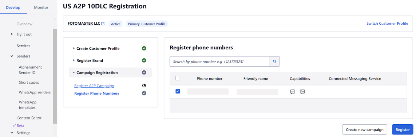The image size is (416, 137).
Task: Switch to the Monitor tab
Action: point(41,7)
